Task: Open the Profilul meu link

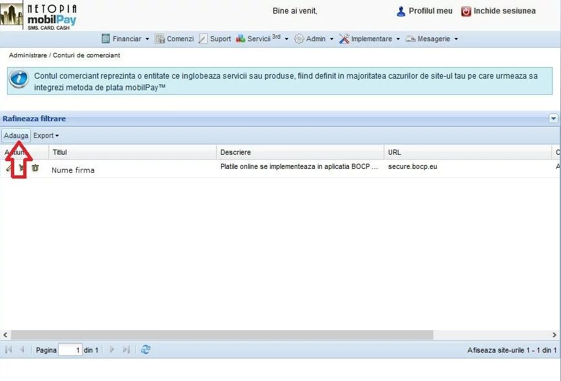Action: (x=424, y=11)
